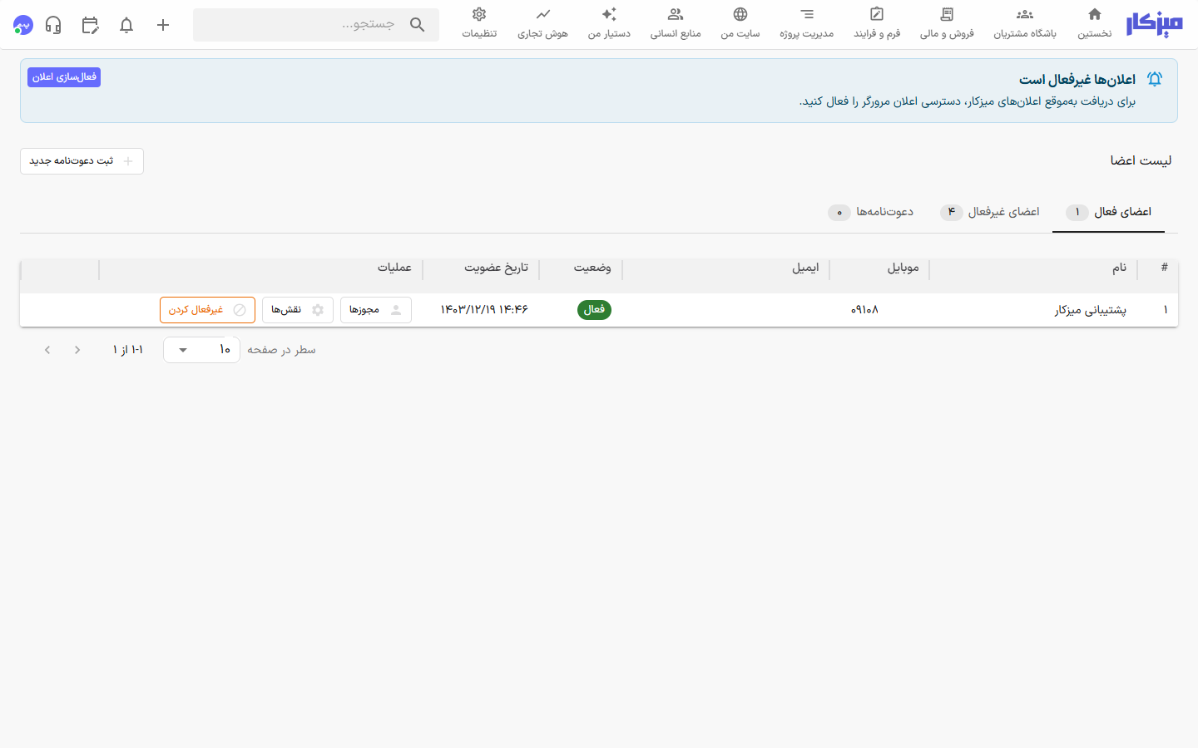The width and height of the screenshot is (1198, 748).
Task: Click the mobile number ۰۹۱۰۸
Action: coord(864,310)
